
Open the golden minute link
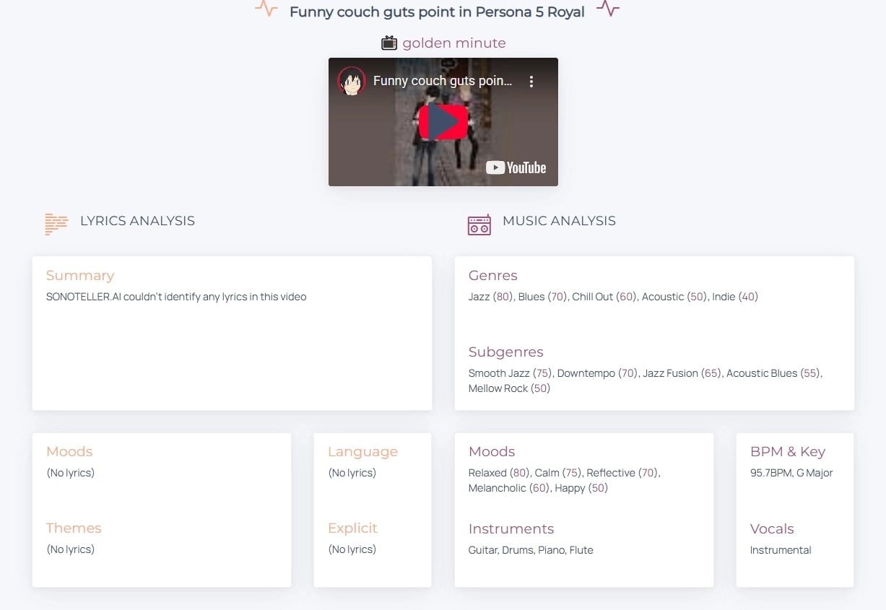[456, 43]
